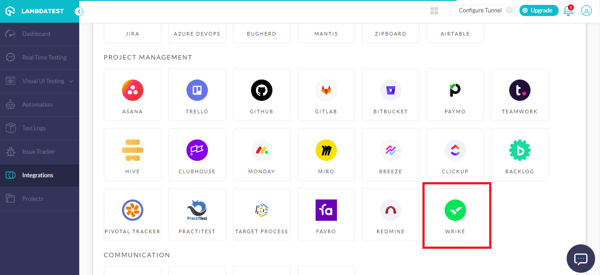Screen dimensions: 600x275
Task: Open the Jira integration card
Action: (132, 32)
